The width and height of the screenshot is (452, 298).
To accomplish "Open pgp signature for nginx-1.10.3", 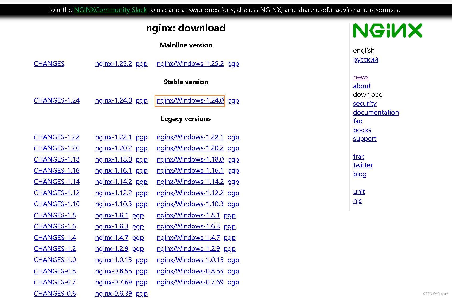I will pyautogui.click(x=141, y=204).
